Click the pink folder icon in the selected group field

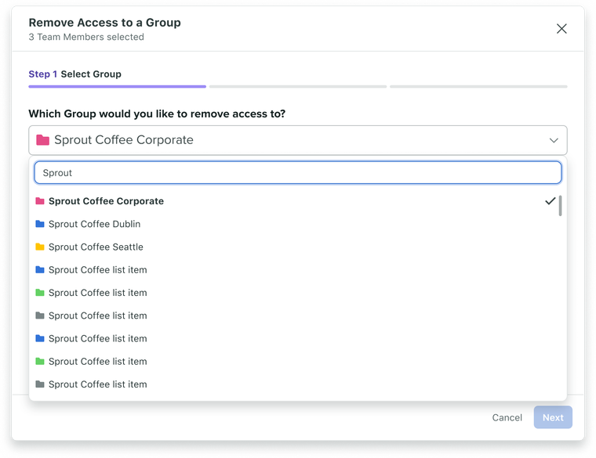42,140
